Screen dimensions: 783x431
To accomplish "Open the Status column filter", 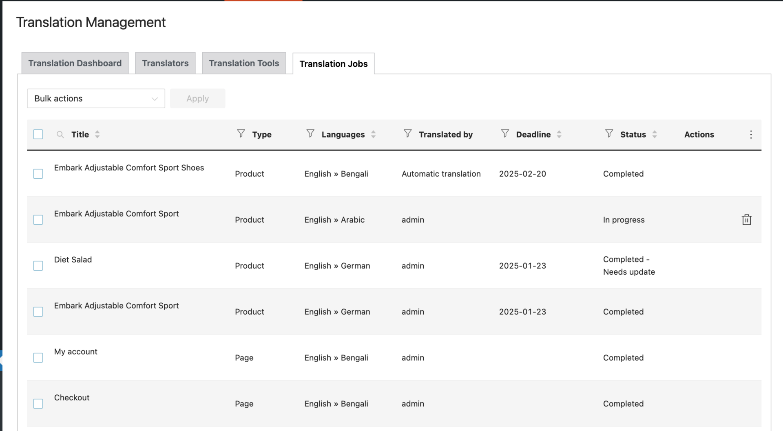I will point(609,133).
